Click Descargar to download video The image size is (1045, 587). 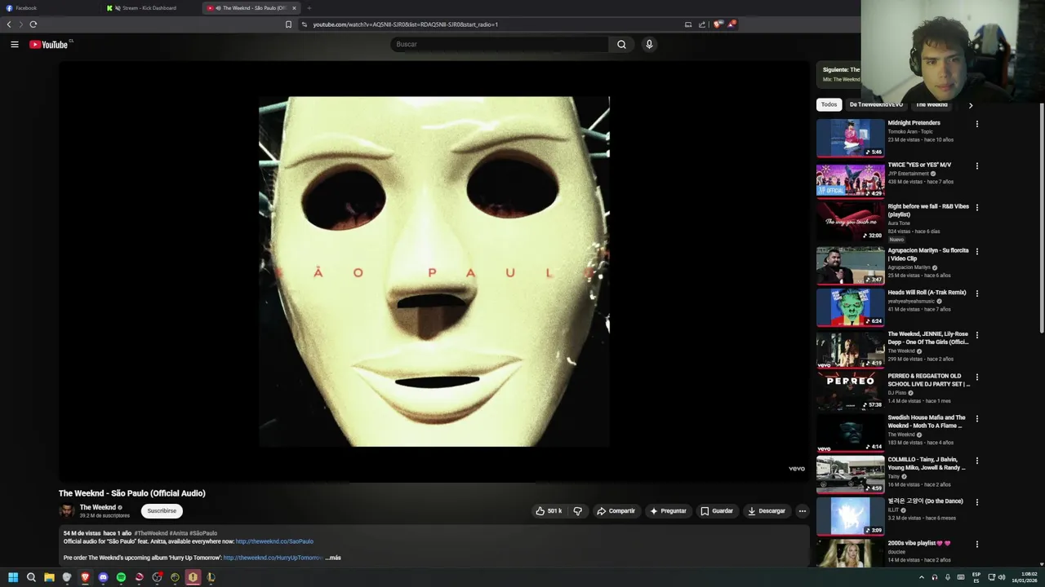coord(767,511)
